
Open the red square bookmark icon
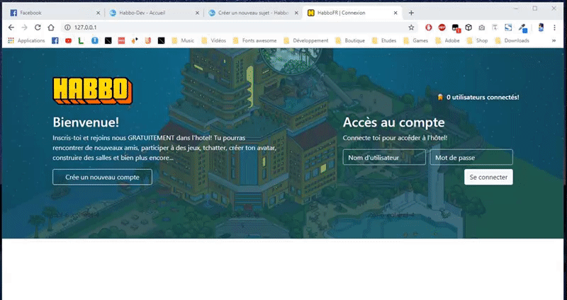click(x=121, y=41)
